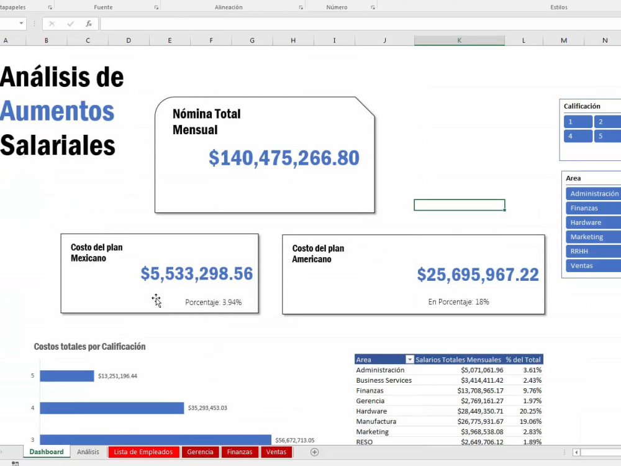Filter Area slicer by Hardware
The height and width of the screenshot is (466, 621).
point(593,222)
